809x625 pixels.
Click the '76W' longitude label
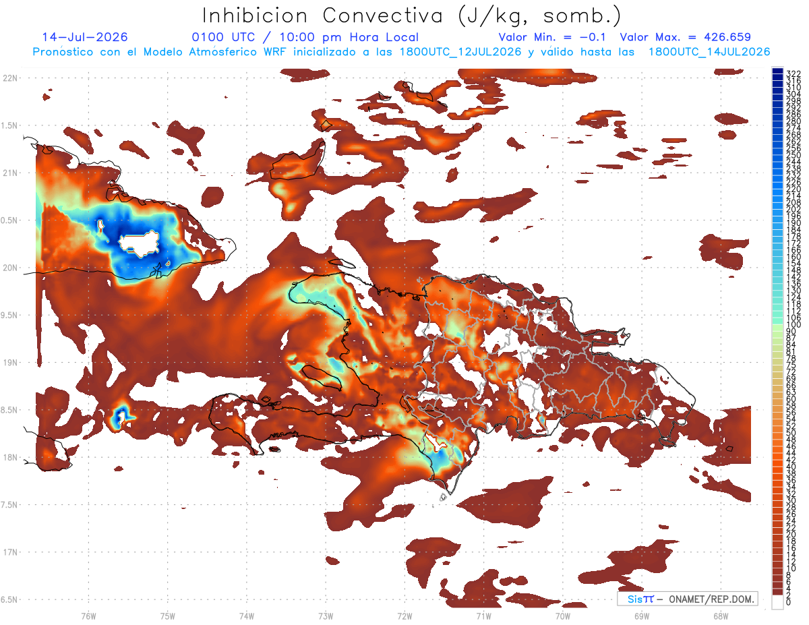(x=88, y=616)
